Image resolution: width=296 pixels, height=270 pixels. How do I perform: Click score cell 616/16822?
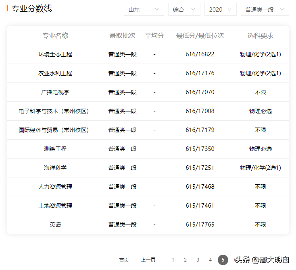(200, 54)
